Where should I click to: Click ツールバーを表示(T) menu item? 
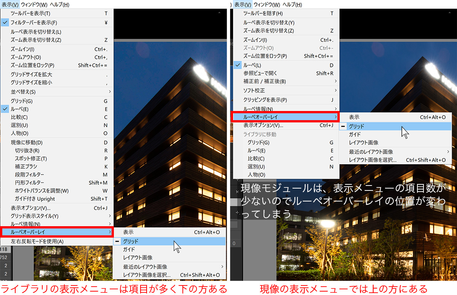pos(30,14)
